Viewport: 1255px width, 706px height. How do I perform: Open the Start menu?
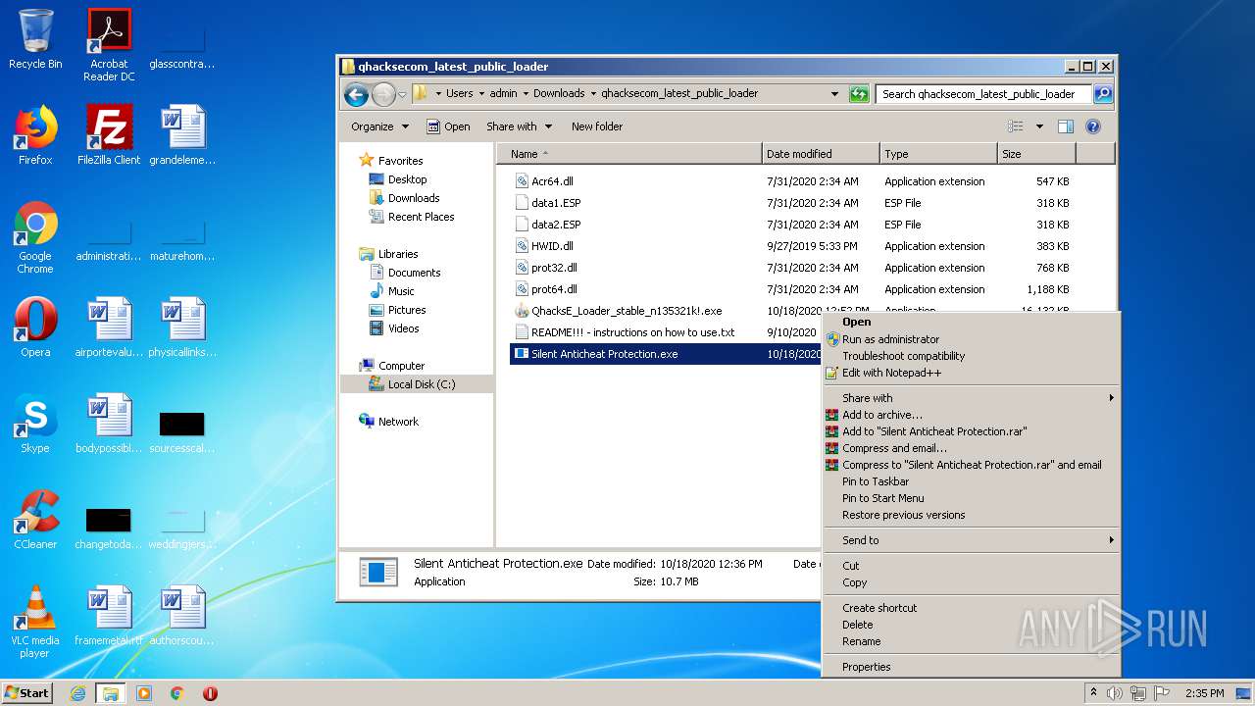click(x=27, y=693)
